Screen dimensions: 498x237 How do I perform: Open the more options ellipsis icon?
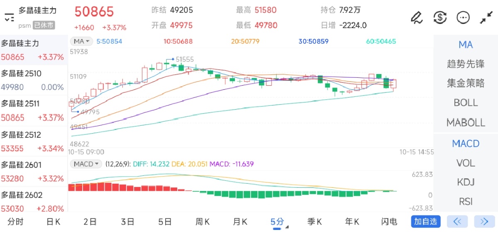(463, 17)
